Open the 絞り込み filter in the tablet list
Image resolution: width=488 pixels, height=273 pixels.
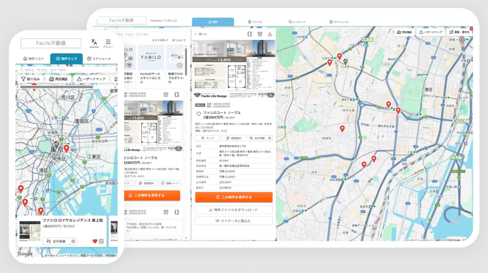pyautogui.click(x=179, y=40)
